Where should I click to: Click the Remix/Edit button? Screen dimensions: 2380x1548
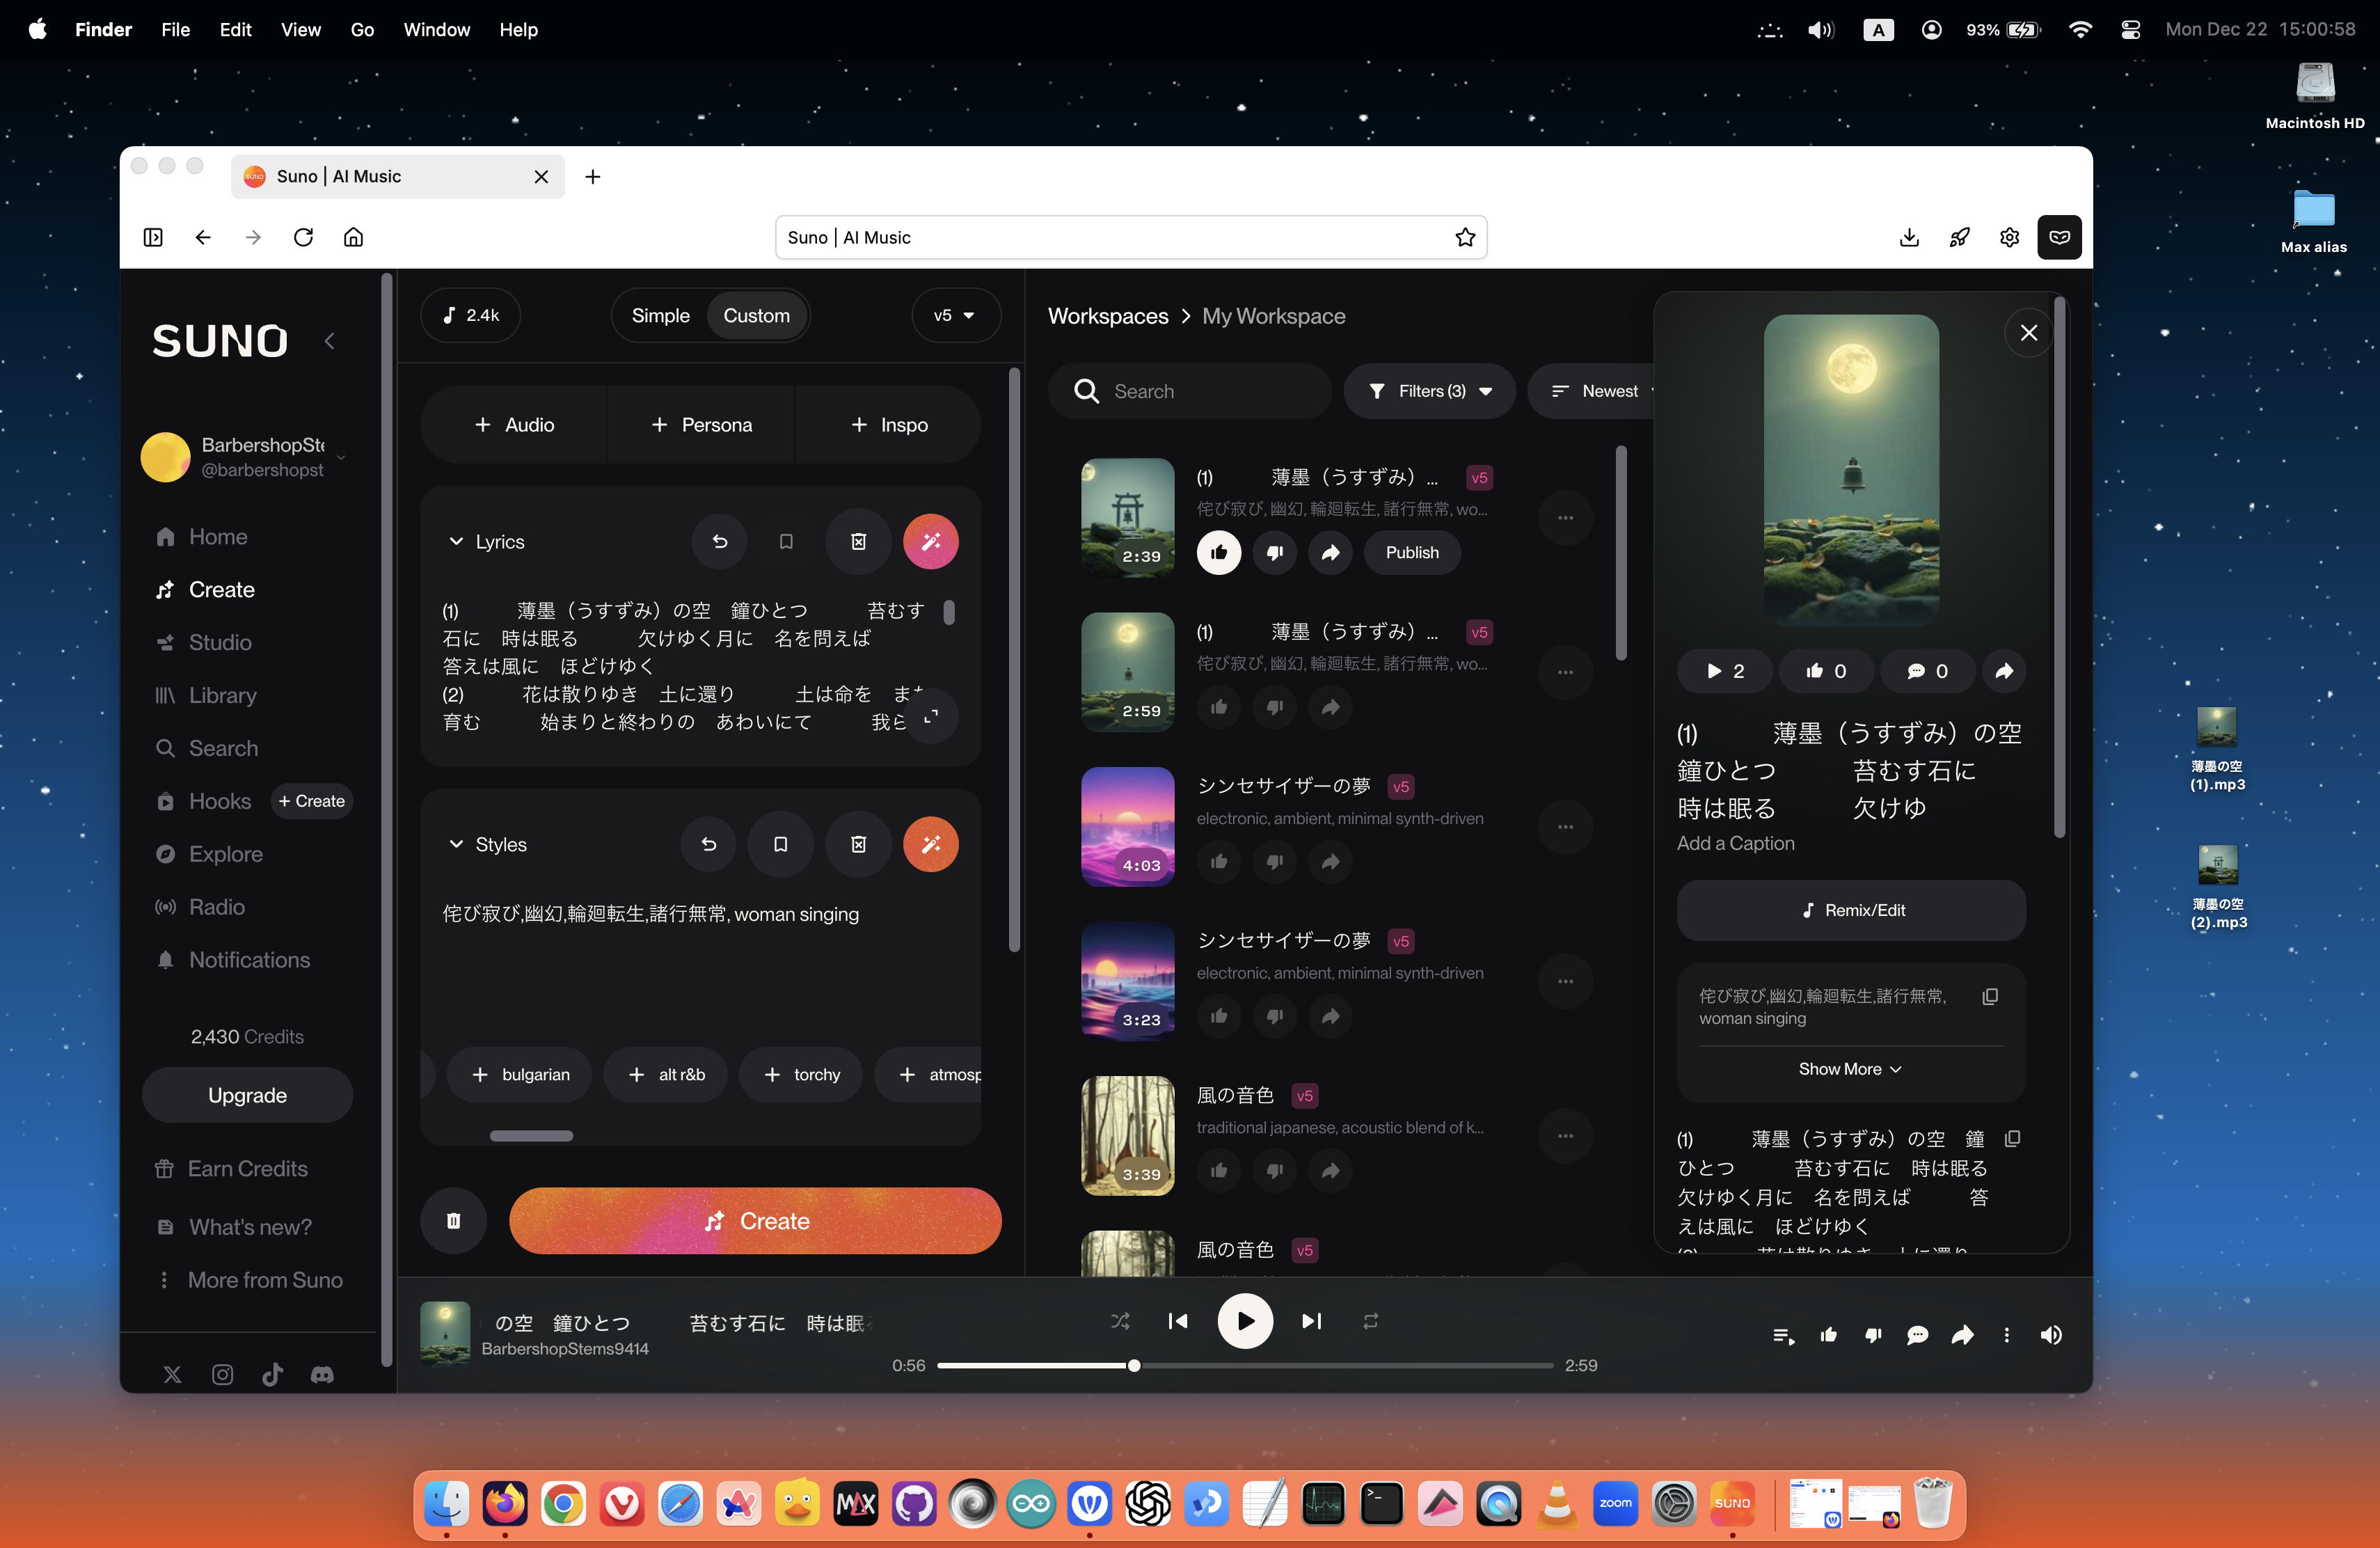click(1851, 910)
